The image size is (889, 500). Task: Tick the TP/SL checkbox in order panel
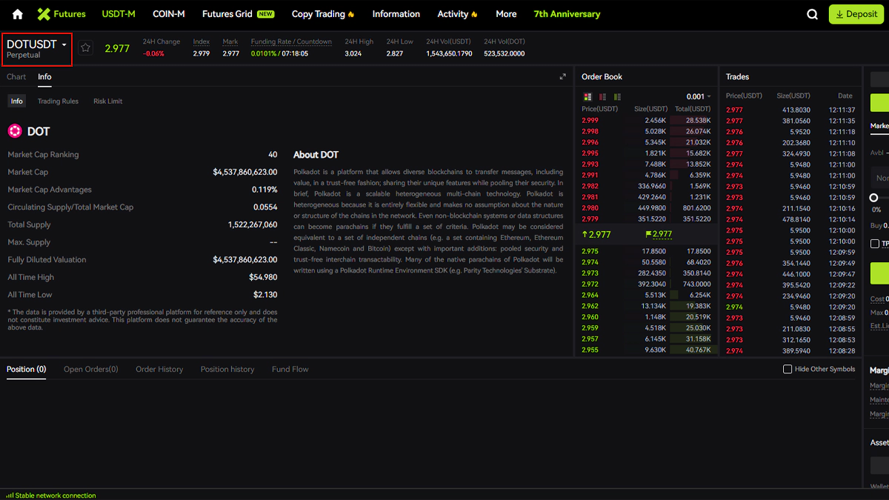[875, 244]
